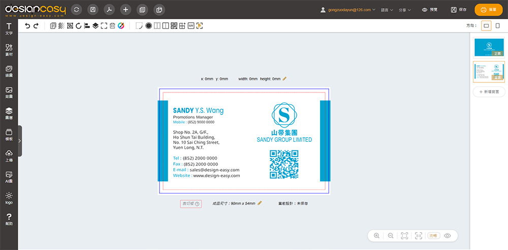Expand the 分享 share dropdown

pyautogui.click(x=405, y=10)
